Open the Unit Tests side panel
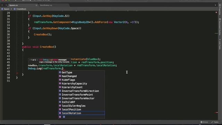Image resolution: width=222 pixels, height=125 pixels. coord(220,44)
